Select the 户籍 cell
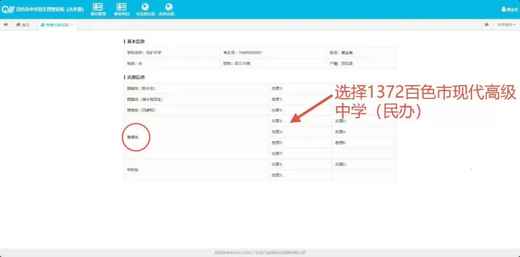This screenshot has width=520, height=257. point(361,63)
